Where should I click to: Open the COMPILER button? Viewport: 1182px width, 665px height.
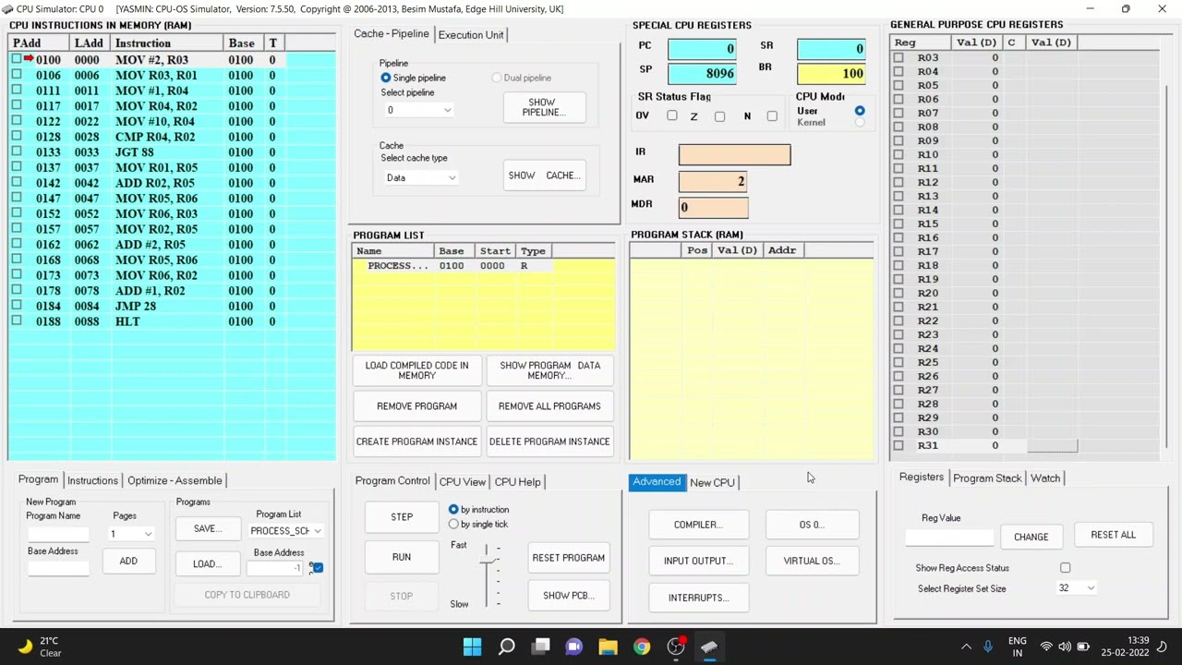tap(698, 525)
